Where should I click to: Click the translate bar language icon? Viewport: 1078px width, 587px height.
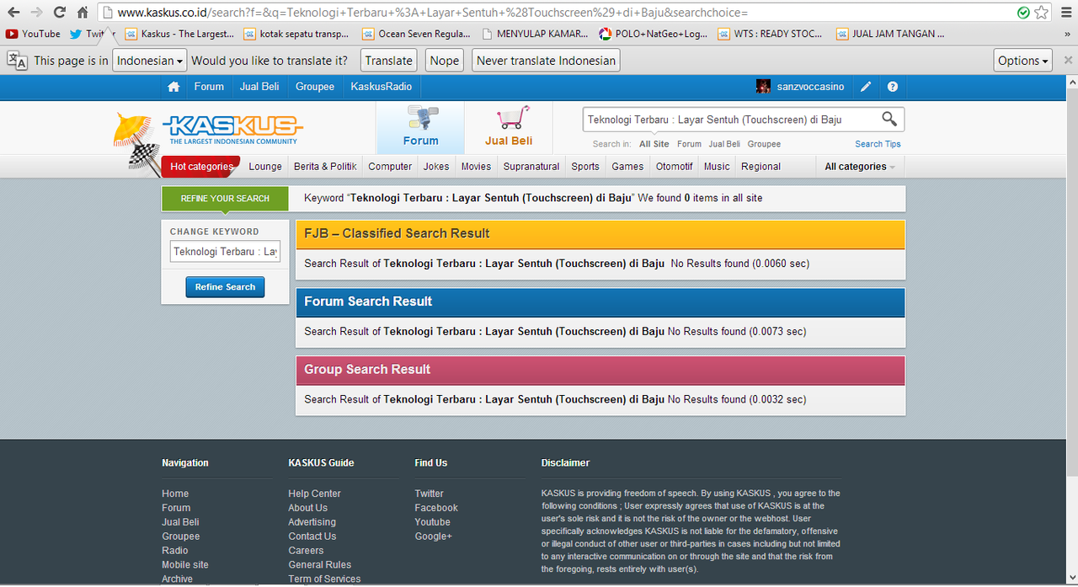[x=17, y=61]
